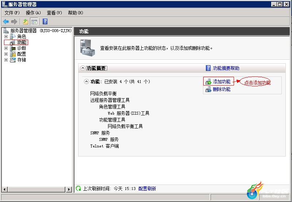Select 诊断 label in the left tree
The width and height of the screenshot is (292, 202).
(22, 48)
